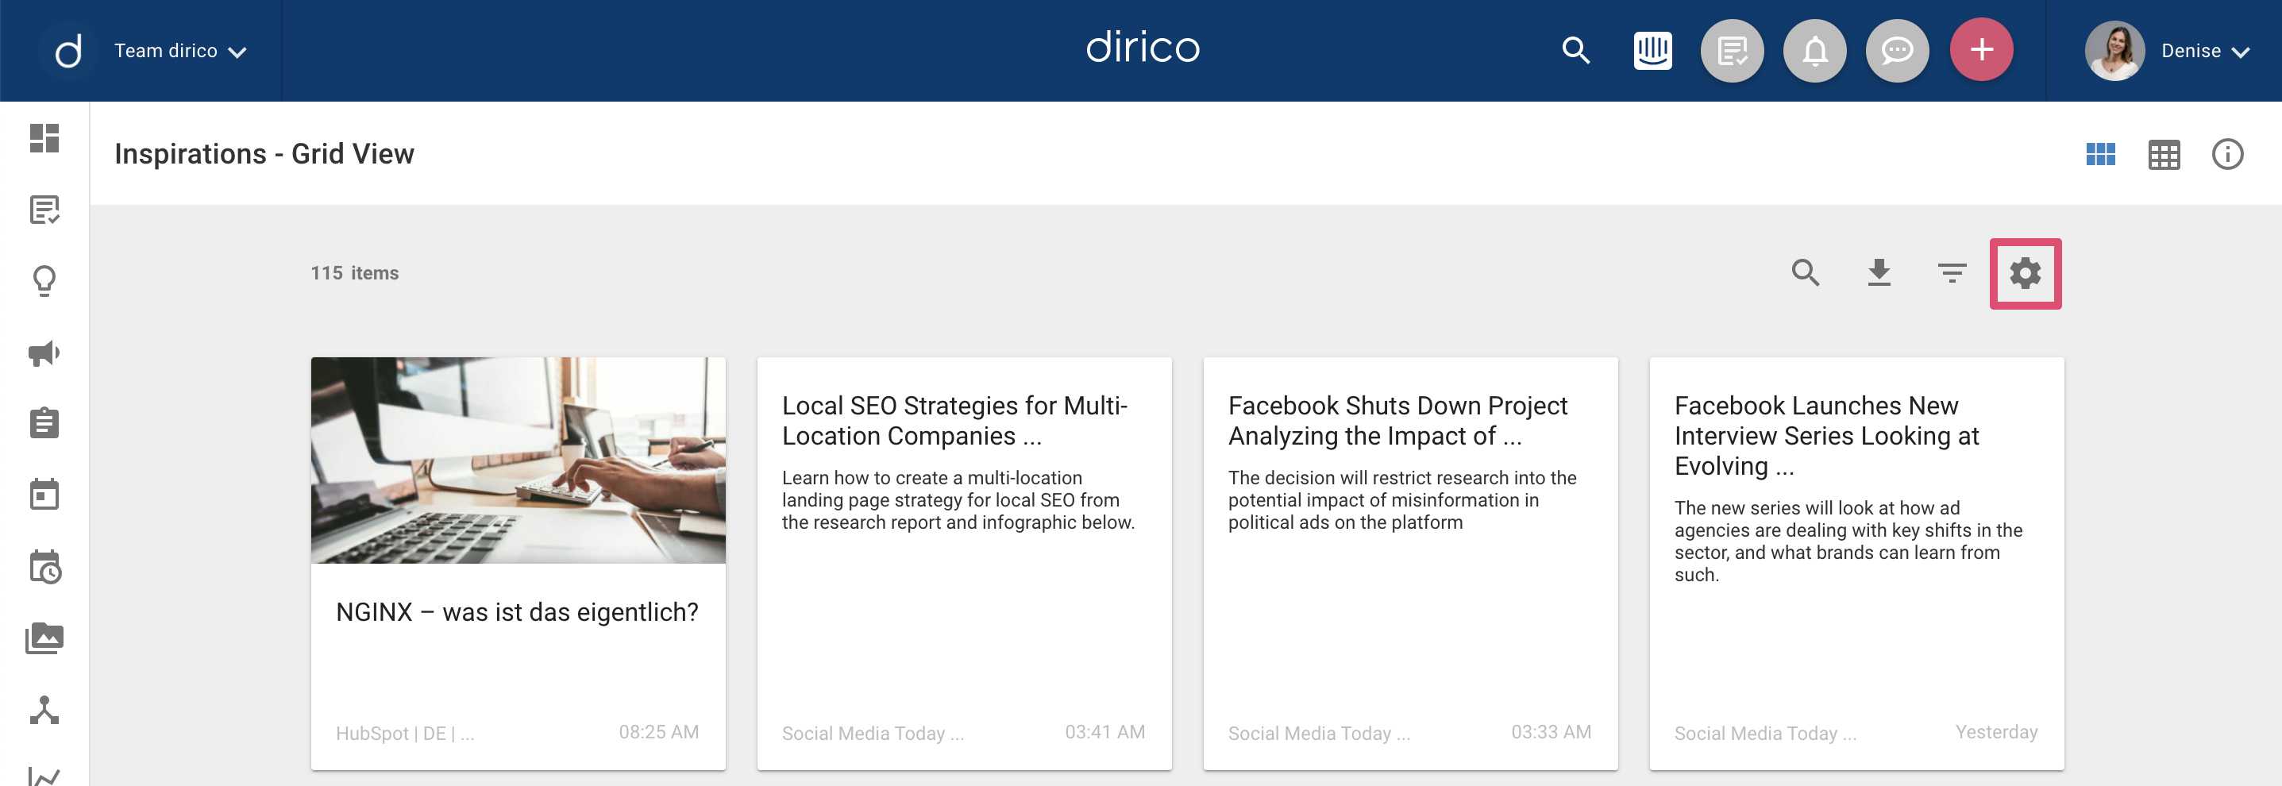Click the Local SEO card description text
This screenshot has width=2282, height=786.
(958, 499)
